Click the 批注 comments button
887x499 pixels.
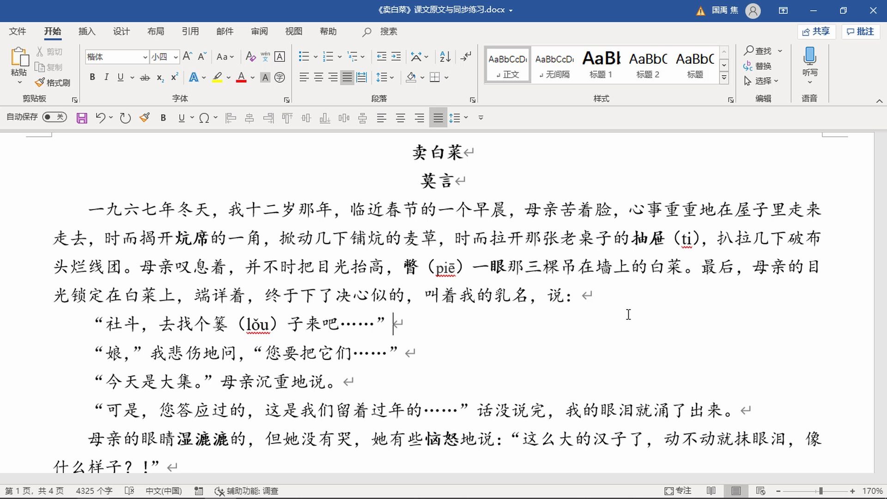click(861, 31)
